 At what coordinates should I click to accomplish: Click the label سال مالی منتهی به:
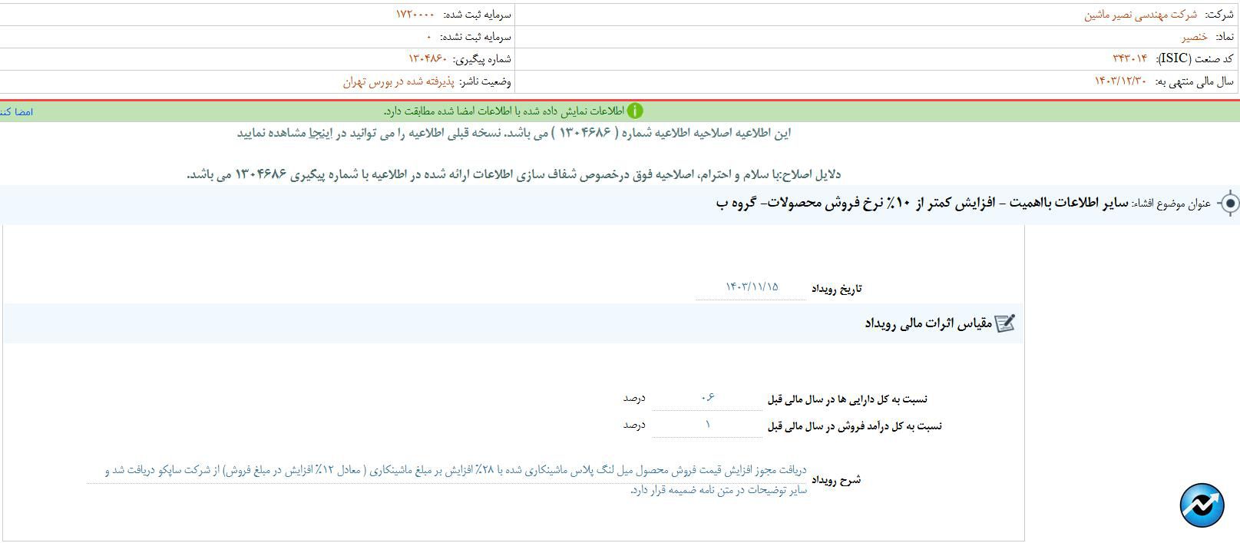1194,81
